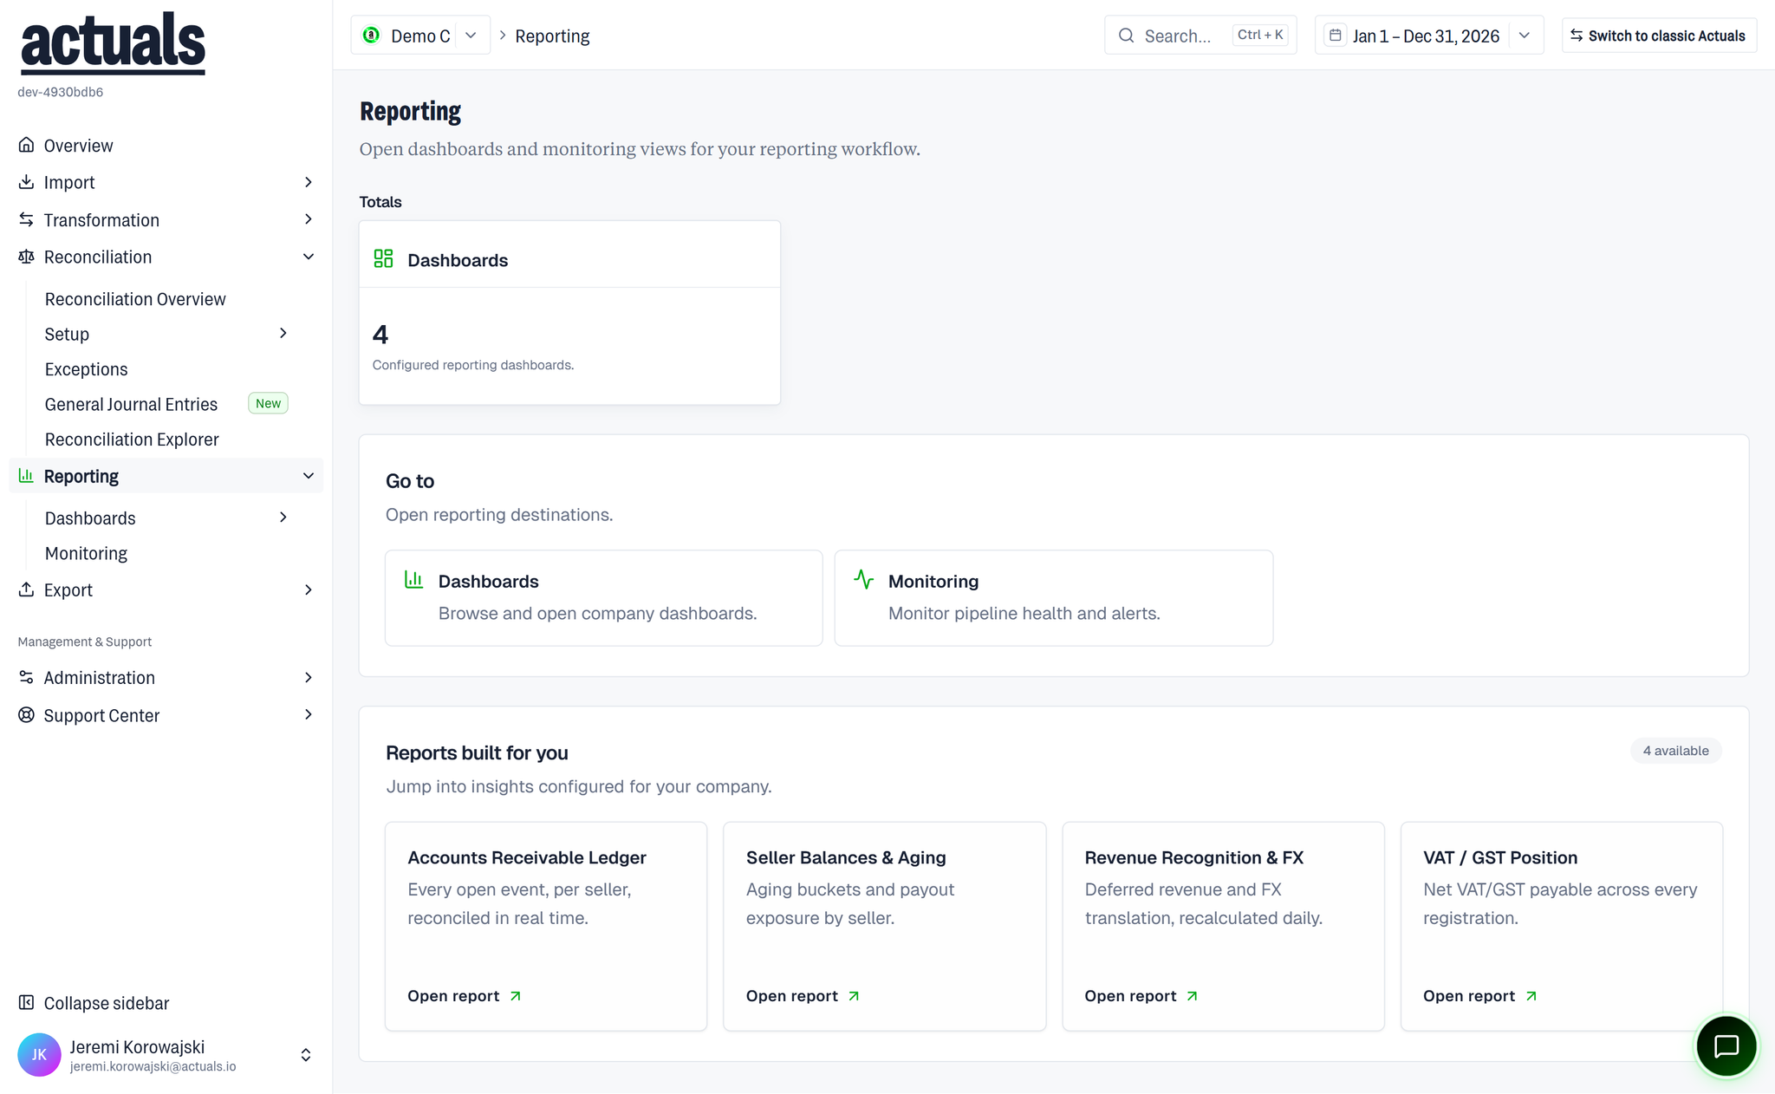Click the calendar icon in date range
The width and height of the screenshot is (1775, 1094).
click(x=1336, y=36)
